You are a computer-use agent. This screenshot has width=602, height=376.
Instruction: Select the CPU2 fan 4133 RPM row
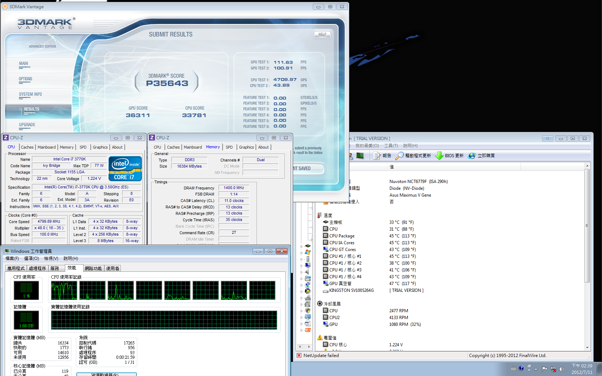pos(365,318)
